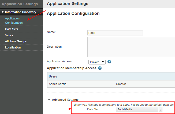Click the Creator role cell
This screenshot has width=175, height=114.
pos(121,84)
